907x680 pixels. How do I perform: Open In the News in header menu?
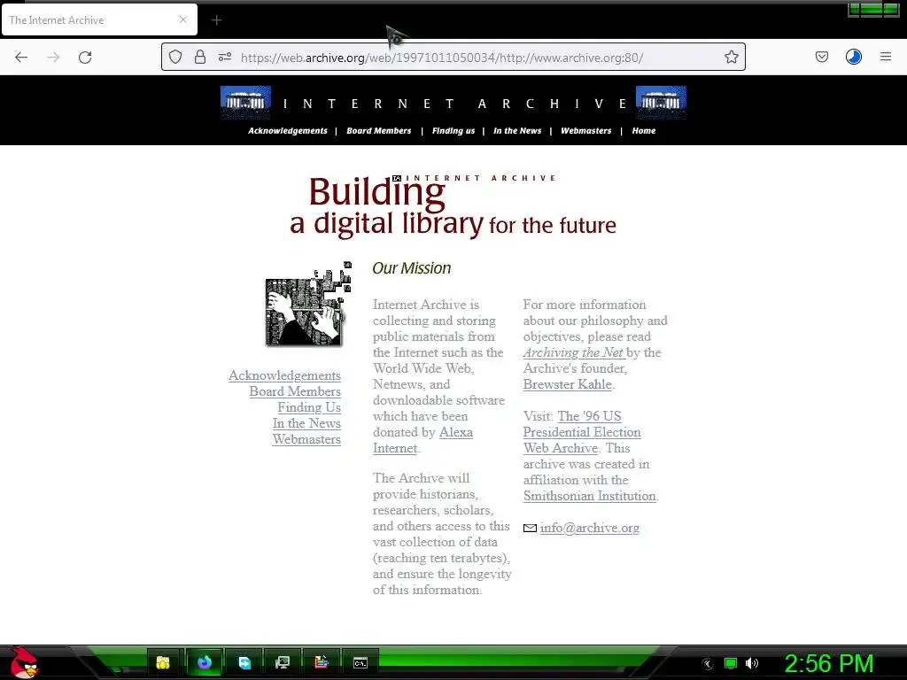click(517, 131)
